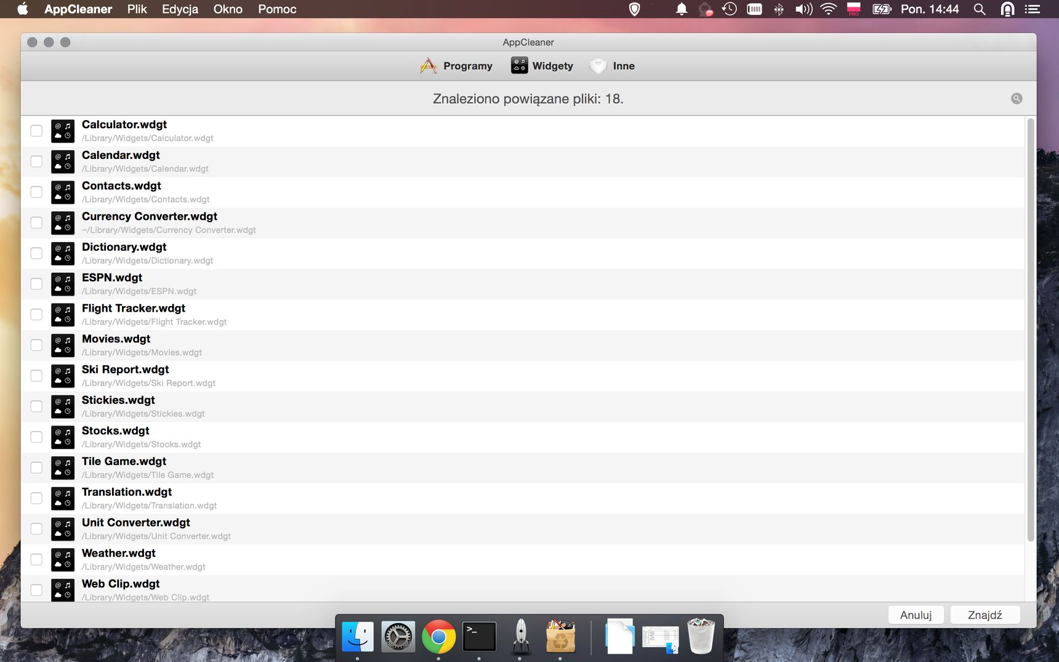Click the Contacts.wdgt widget icon

pos(63,192)
